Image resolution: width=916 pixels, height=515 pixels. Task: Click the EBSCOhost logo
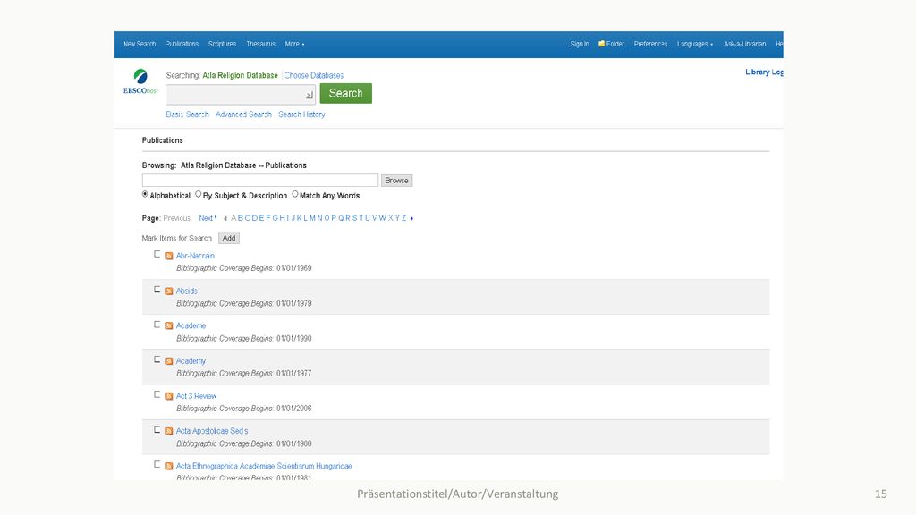pos(140,81)
